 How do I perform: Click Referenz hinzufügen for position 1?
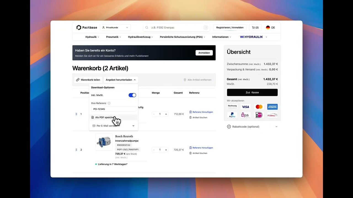(201, 112)
